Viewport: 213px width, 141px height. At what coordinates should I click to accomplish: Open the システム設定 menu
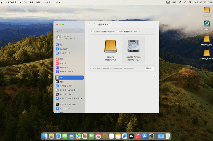pyautogui.click(x=11, y=2)
